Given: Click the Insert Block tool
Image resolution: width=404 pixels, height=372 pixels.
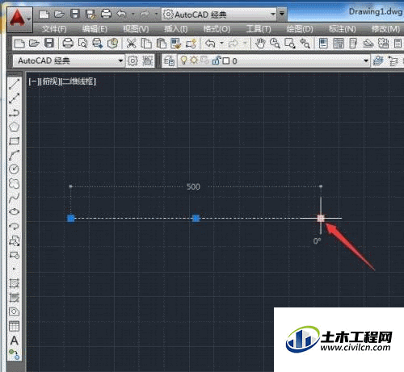Looking at the screenshot, I should [x=14, y=240].
